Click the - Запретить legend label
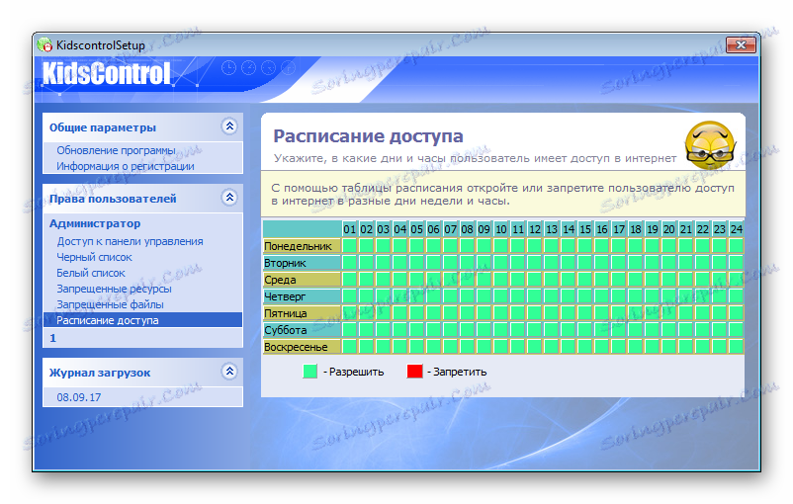Image resolution: width=793 pixels, height=504 pixels. click(457, 372)
